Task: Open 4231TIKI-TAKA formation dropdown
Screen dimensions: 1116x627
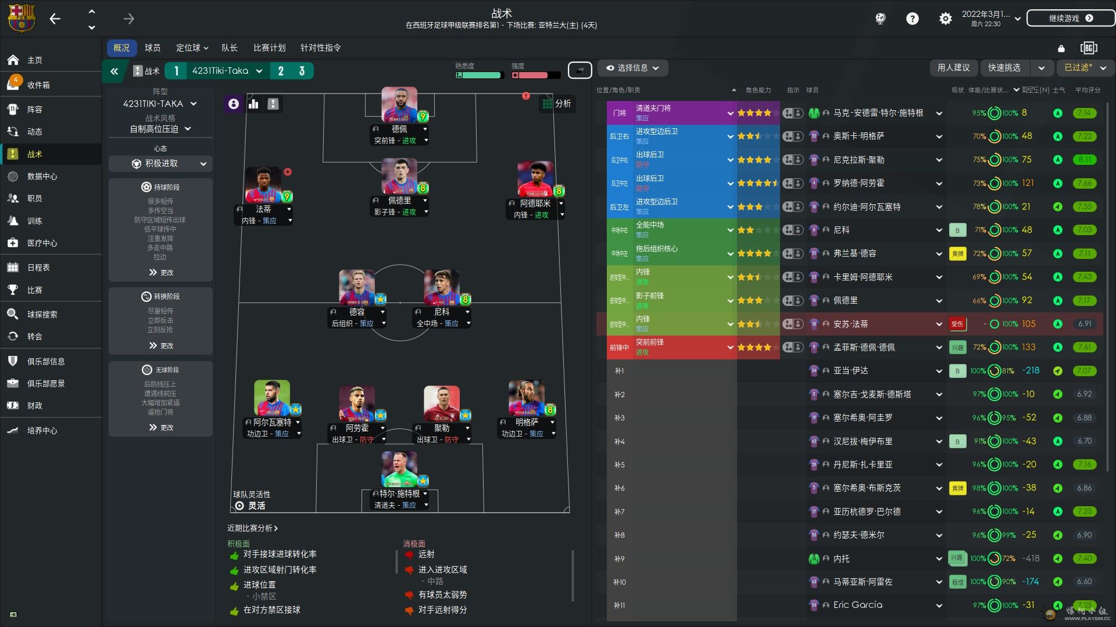Action: click(160, 104)
